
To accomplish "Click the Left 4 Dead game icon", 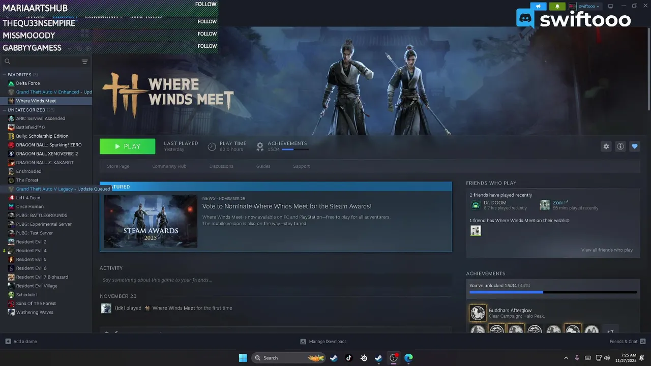I will point(11,198).
